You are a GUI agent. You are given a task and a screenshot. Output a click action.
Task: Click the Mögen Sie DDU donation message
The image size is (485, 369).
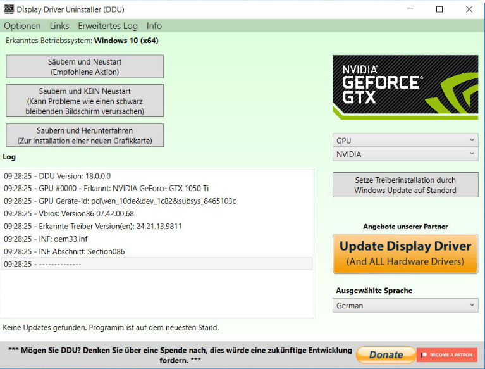[180, 355]
